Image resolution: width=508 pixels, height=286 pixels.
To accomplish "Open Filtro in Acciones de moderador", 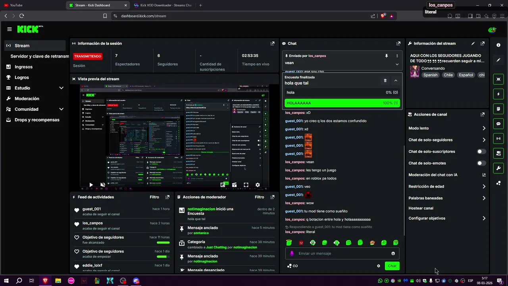I will coord(259,197).
